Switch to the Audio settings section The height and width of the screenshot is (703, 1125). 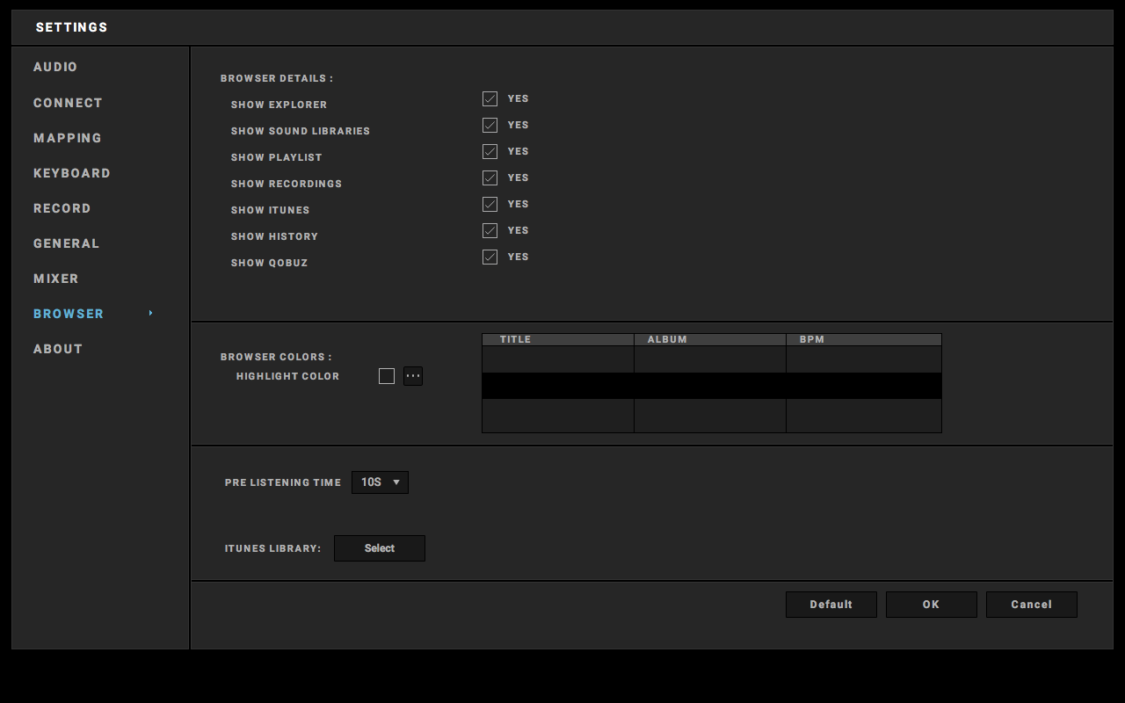[x=54, y=67]
